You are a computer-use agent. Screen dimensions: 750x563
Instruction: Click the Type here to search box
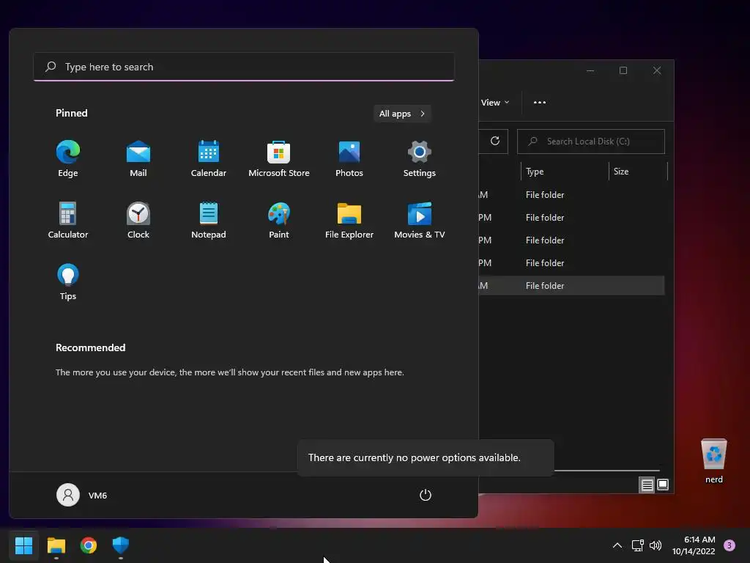244,67
